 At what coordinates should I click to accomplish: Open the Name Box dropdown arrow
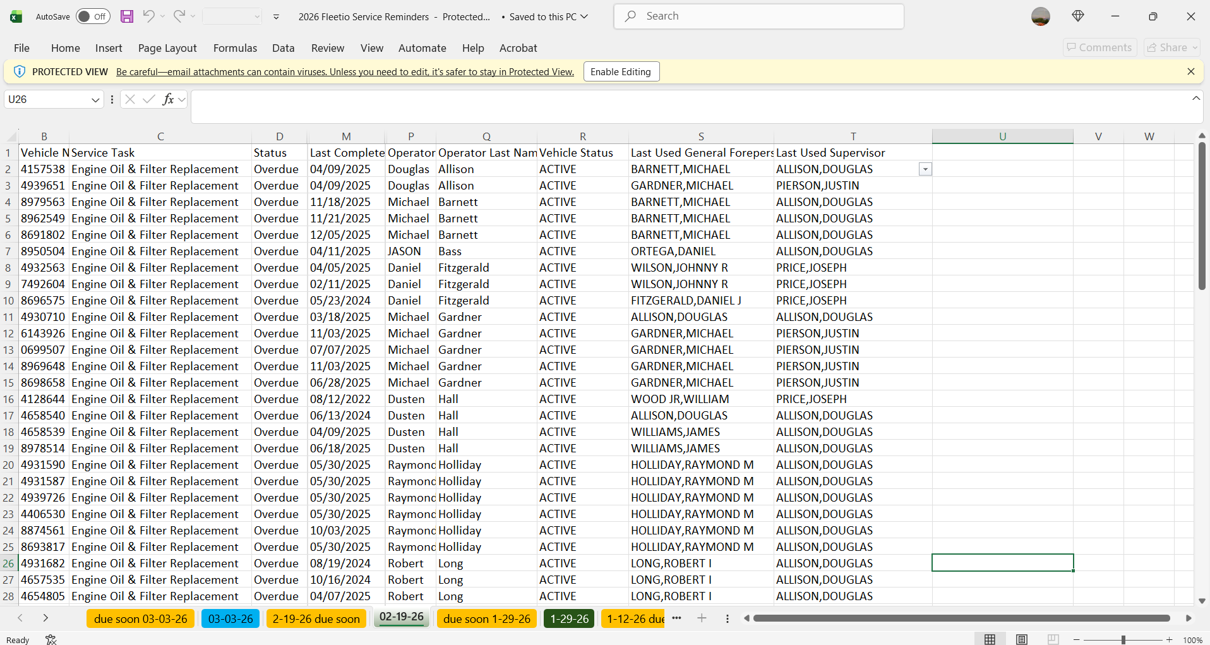pos(95,100)
